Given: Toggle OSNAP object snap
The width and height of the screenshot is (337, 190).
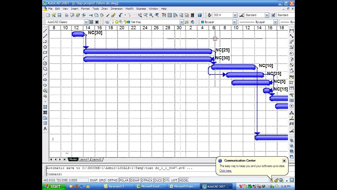Looking at the screenshot, I should tap(135, 180).
